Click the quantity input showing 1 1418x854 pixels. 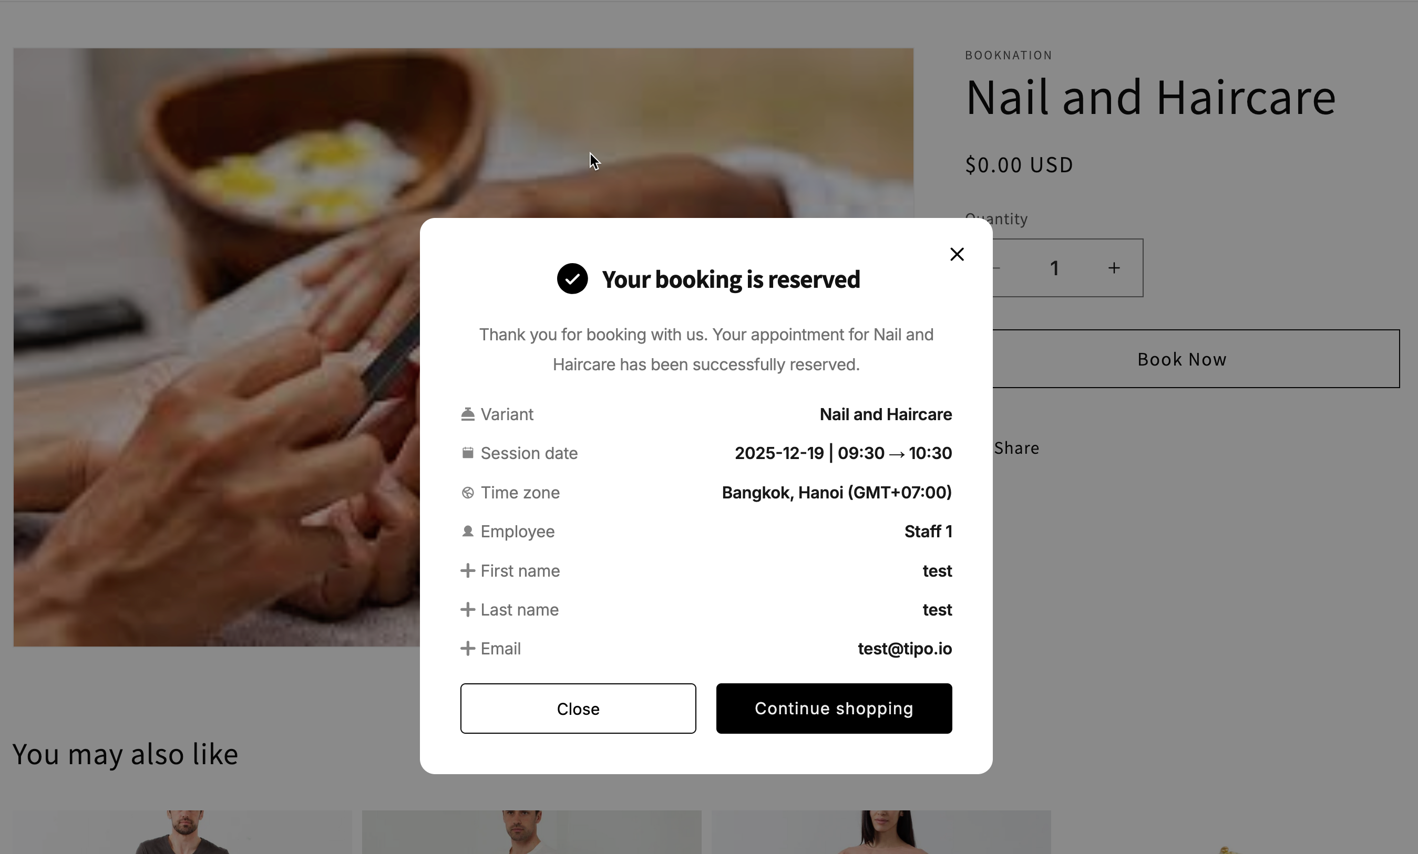pos(1054,268)
